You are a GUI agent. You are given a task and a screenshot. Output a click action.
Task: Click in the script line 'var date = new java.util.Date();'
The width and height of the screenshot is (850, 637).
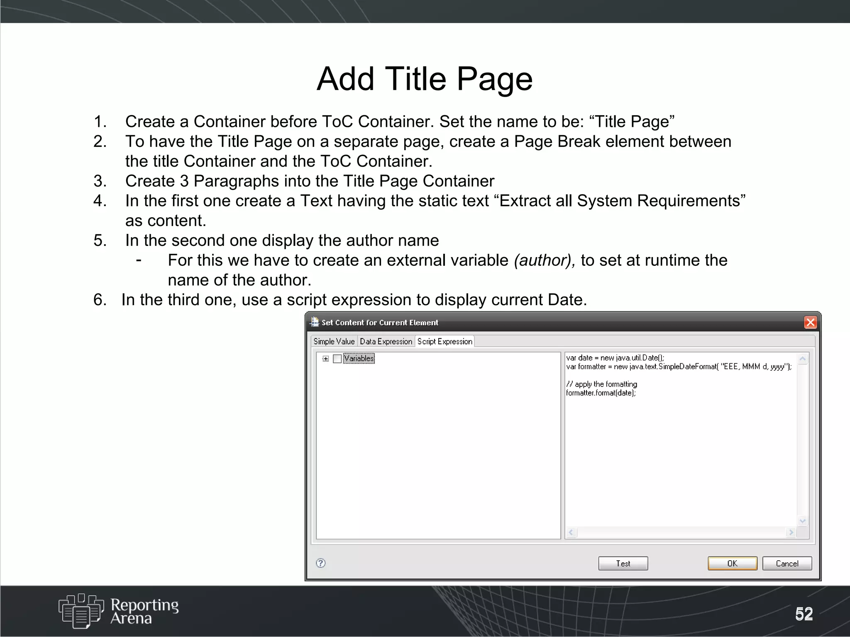615,357
